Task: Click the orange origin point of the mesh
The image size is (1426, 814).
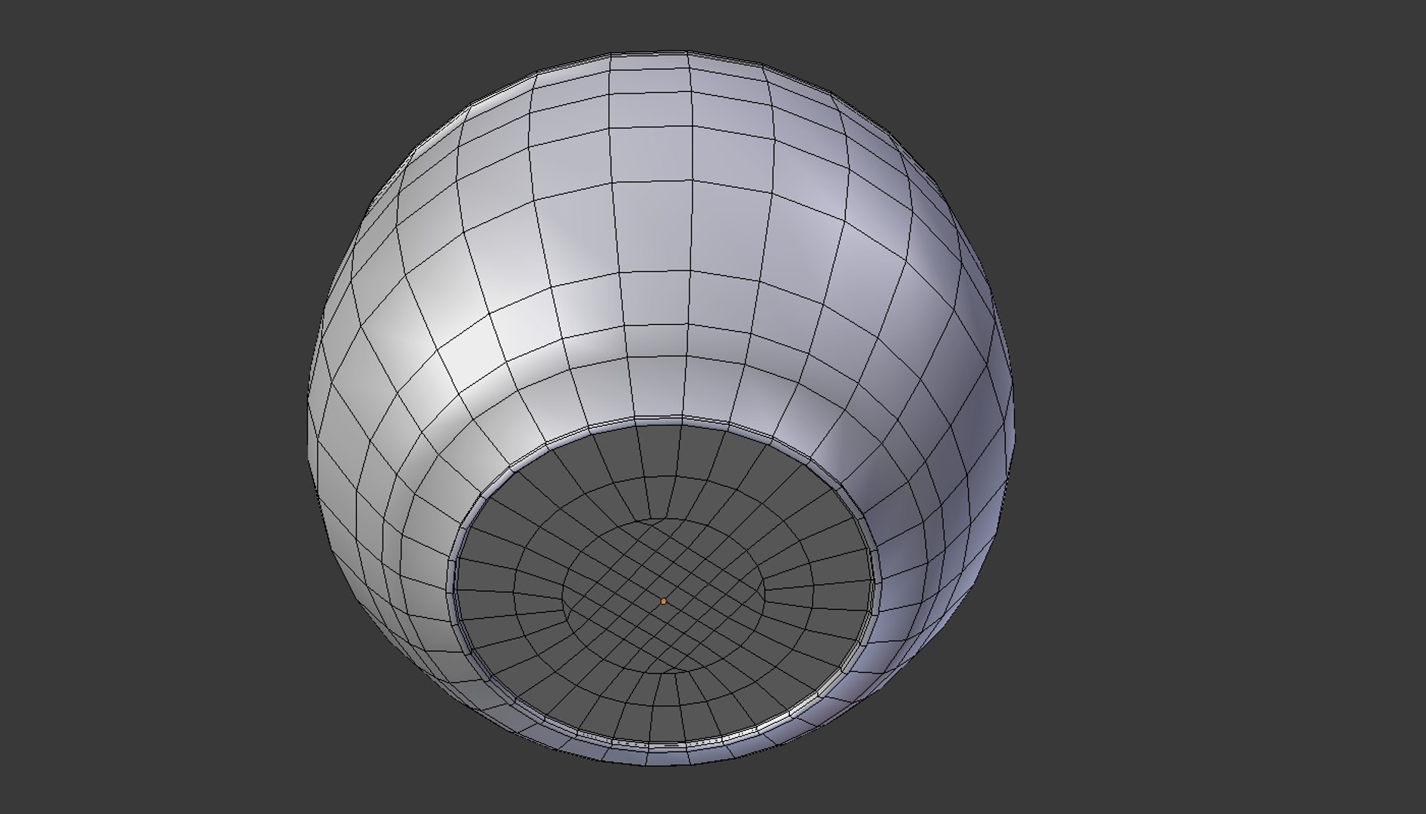Action: [x=663, y=601]
